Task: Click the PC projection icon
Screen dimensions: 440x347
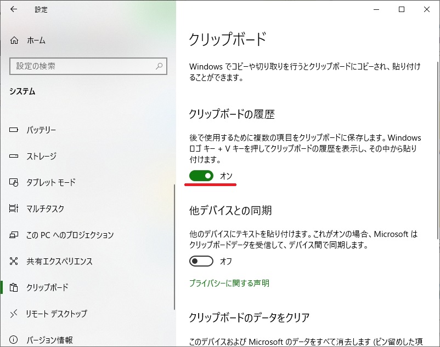Action: point(14,235)
